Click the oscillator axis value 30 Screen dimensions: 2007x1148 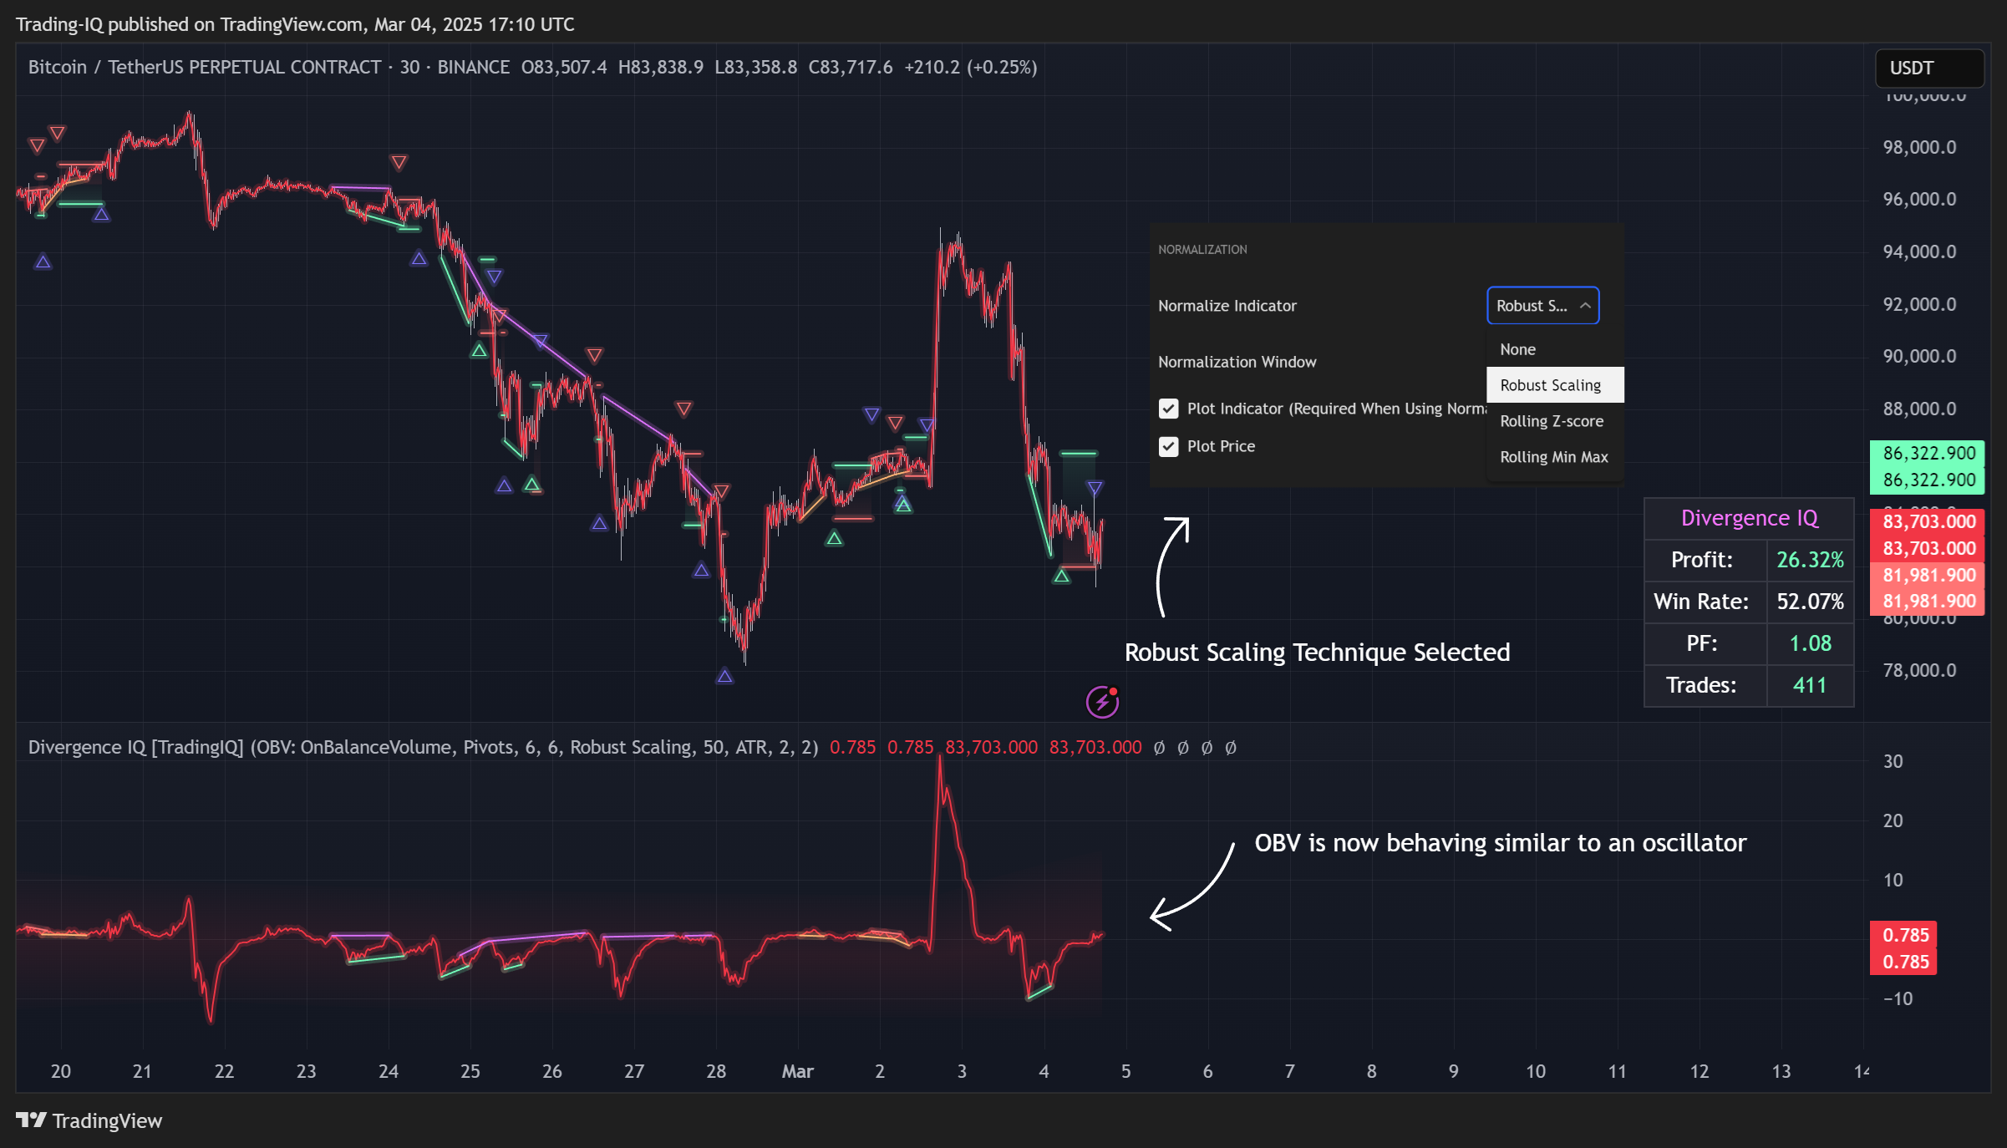click(1893, 761)
